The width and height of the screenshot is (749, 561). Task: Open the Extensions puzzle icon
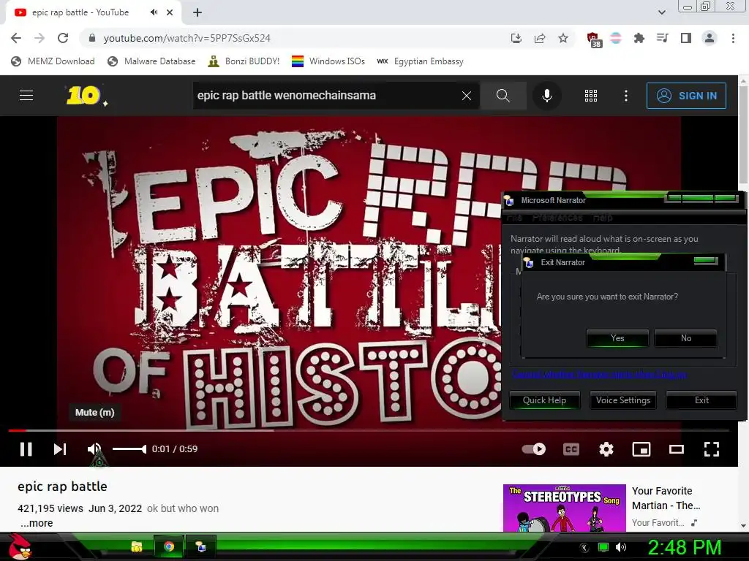click(639, 38)
